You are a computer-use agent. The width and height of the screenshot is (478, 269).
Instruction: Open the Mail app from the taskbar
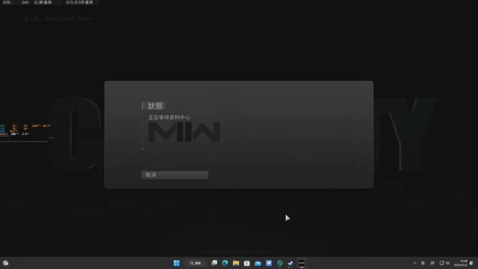258,263
